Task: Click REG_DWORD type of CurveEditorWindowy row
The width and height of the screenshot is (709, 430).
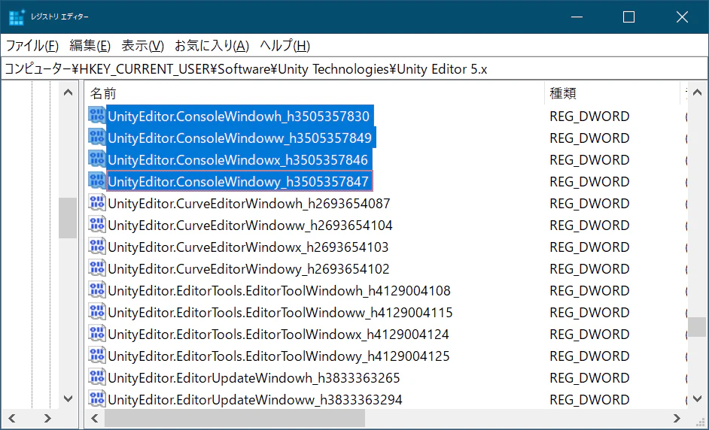Action: pyautogui.click(x=589, y=269)
